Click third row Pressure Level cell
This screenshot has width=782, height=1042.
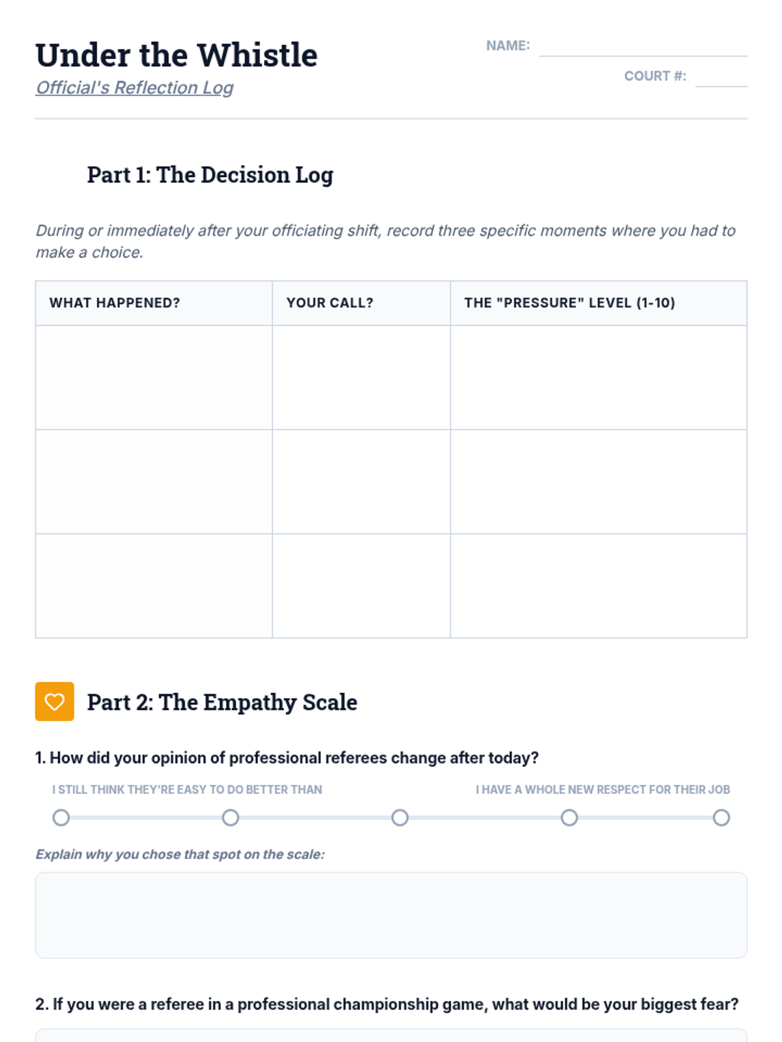(x=598, y=586)
